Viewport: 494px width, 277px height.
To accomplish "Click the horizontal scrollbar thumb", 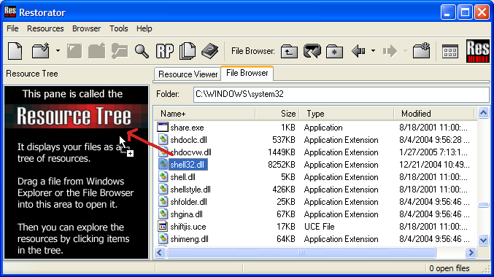I will coord(301,252).
